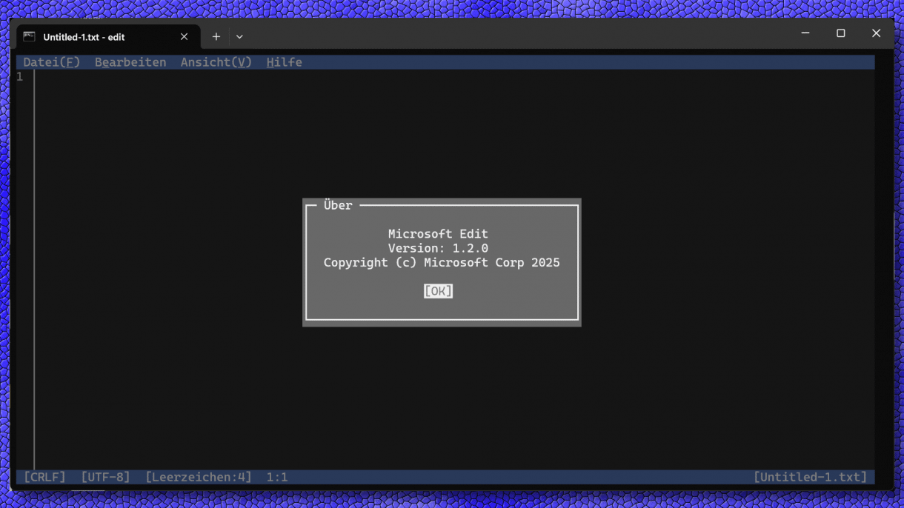Click the Leerzeichen:4 indentation indicator
The image size is (904, 508).
pyautogui.click(x=199, y=476)
